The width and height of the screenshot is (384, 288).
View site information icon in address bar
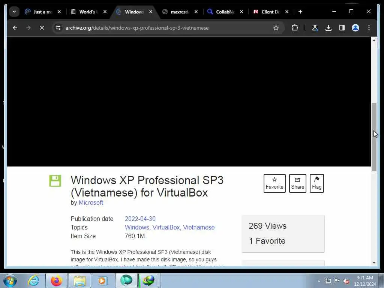(x=58, y=28)
